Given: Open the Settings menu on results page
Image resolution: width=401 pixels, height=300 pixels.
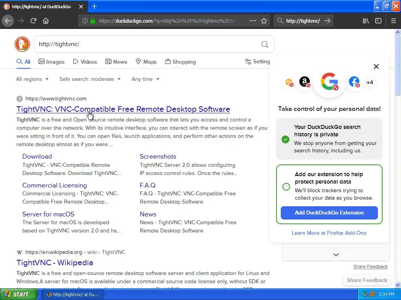Looking at the screenshot, I should [x=257, y=61].
